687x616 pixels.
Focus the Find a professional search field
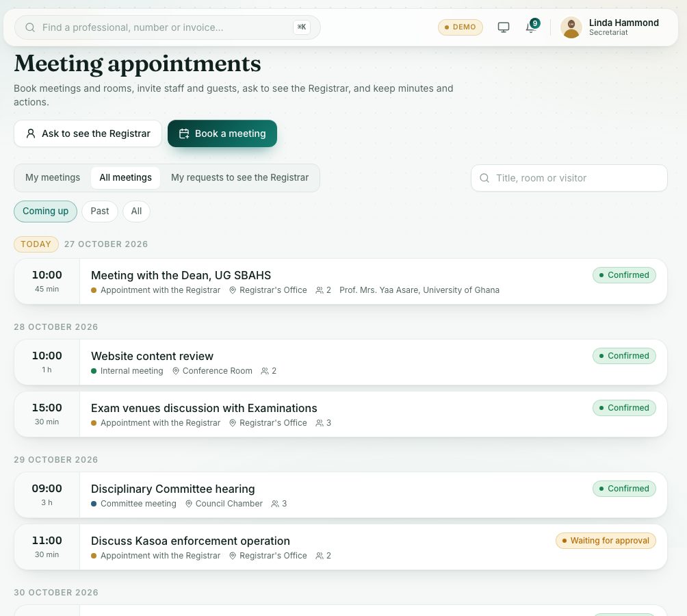tap(168, 27)
